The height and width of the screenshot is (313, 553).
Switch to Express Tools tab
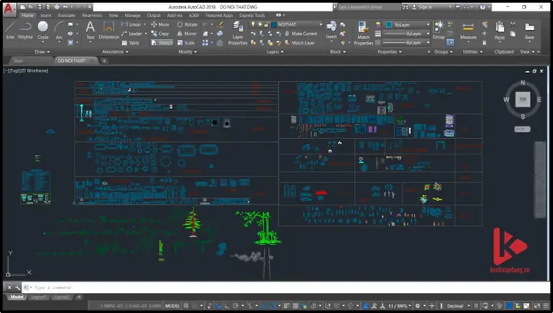[x=252, y=15]
